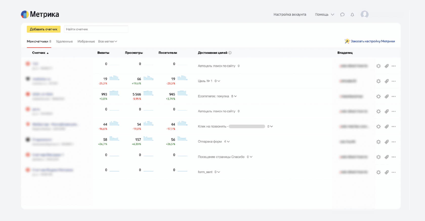This screenshot has height=221, width=425.
Task: Click info icon next to Достижения целей
Action: 230,53
